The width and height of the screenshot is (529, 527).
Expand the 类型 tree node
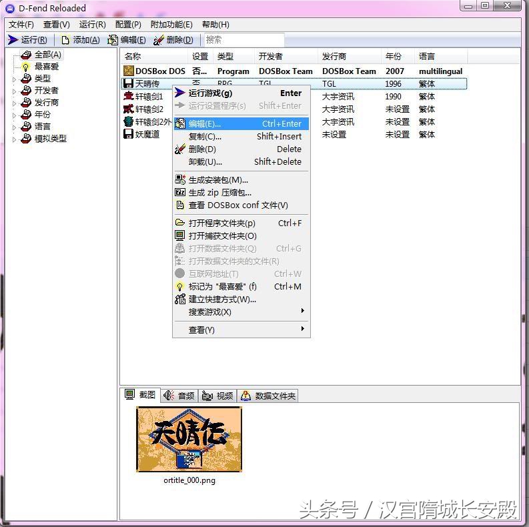[x=14, y=79]
